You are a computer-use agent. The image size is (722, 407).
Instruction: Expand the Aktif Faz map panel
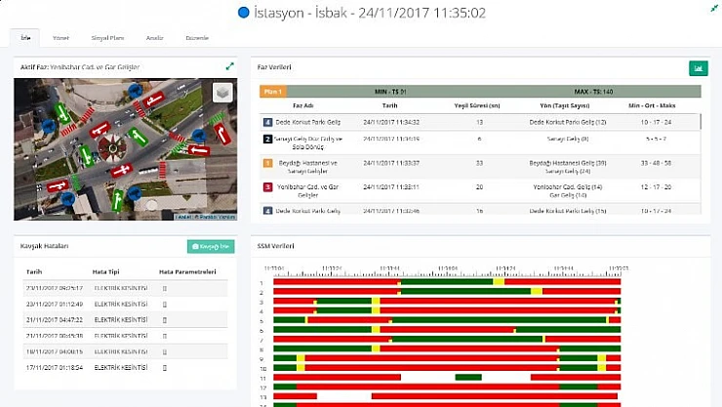(x=229, y=66)
